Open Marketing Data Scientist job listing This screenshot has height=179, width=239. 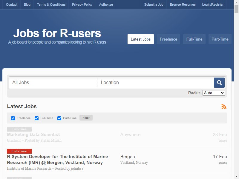(x=33, y=135)
